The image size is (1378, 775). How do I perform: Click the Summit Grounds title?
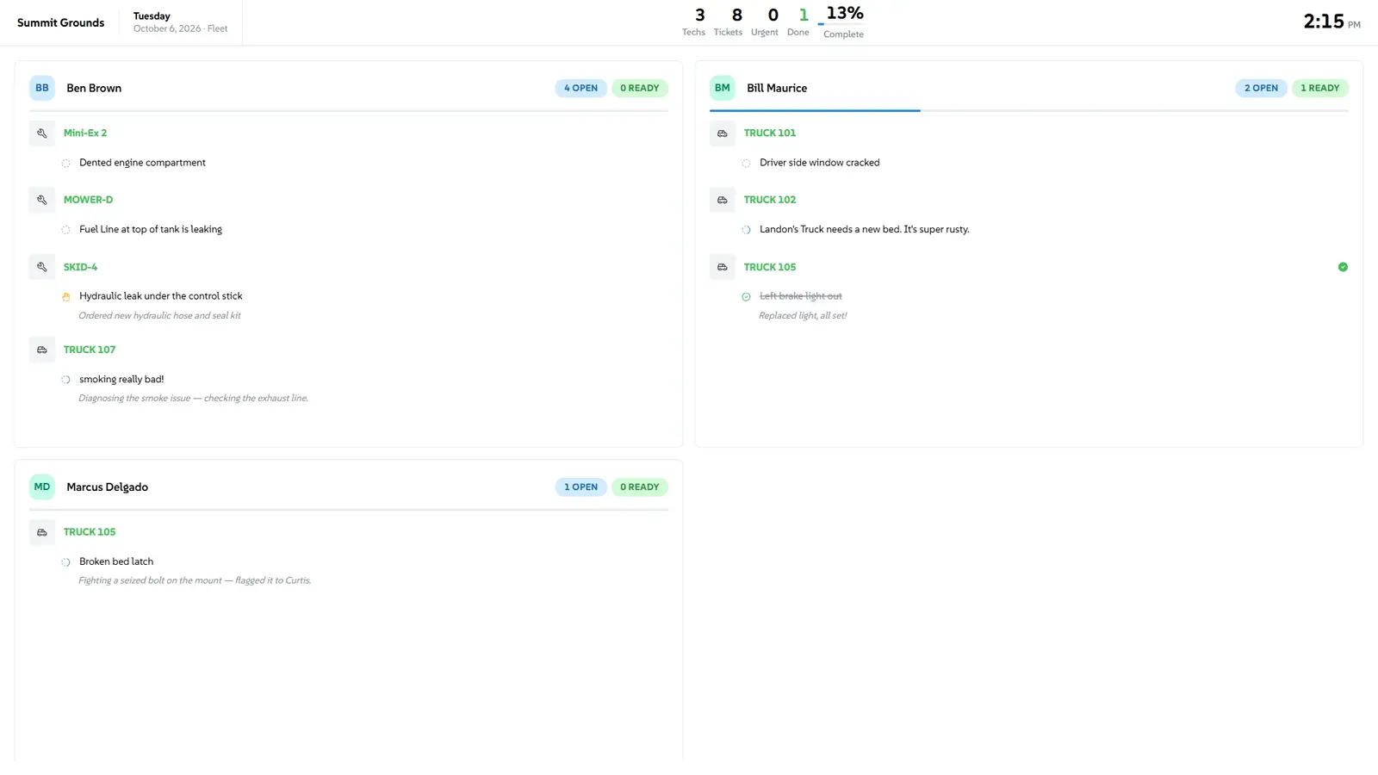[60, 22]
